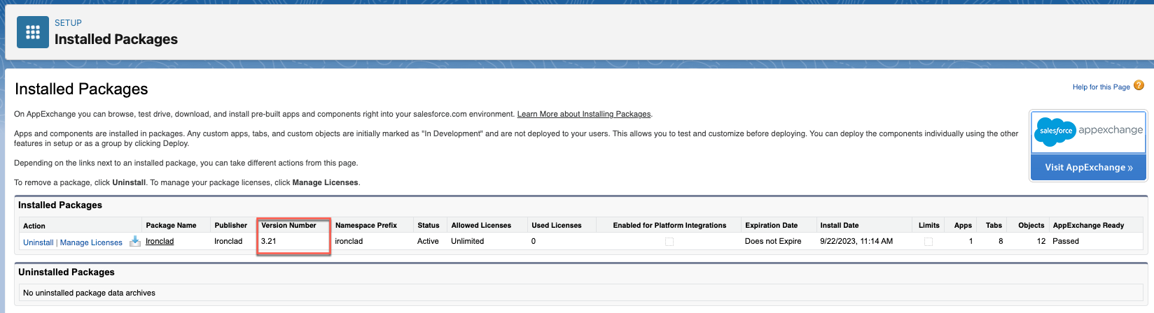Toggle the Limits checkbox for Ironclad
The image size is (1154, 313).
point(929,242)
